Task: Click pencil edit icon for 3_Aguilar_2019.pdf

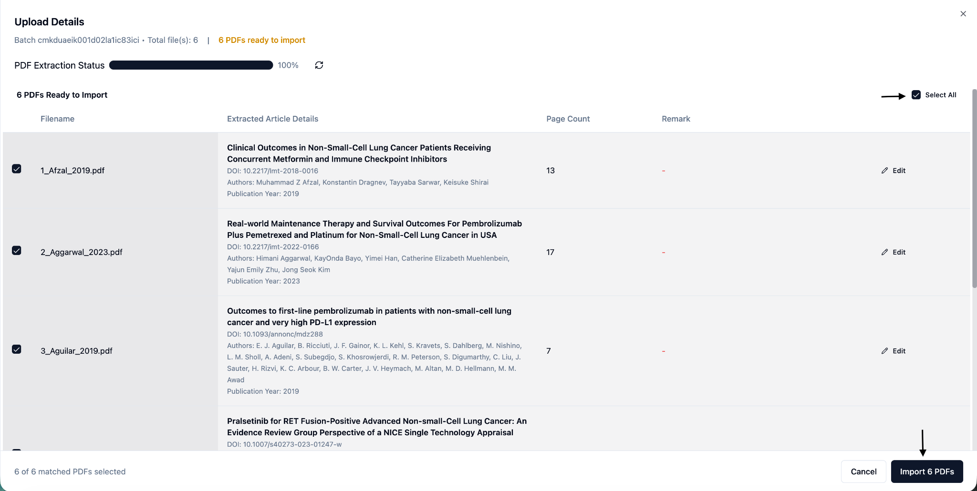Action: click(884, 351)
